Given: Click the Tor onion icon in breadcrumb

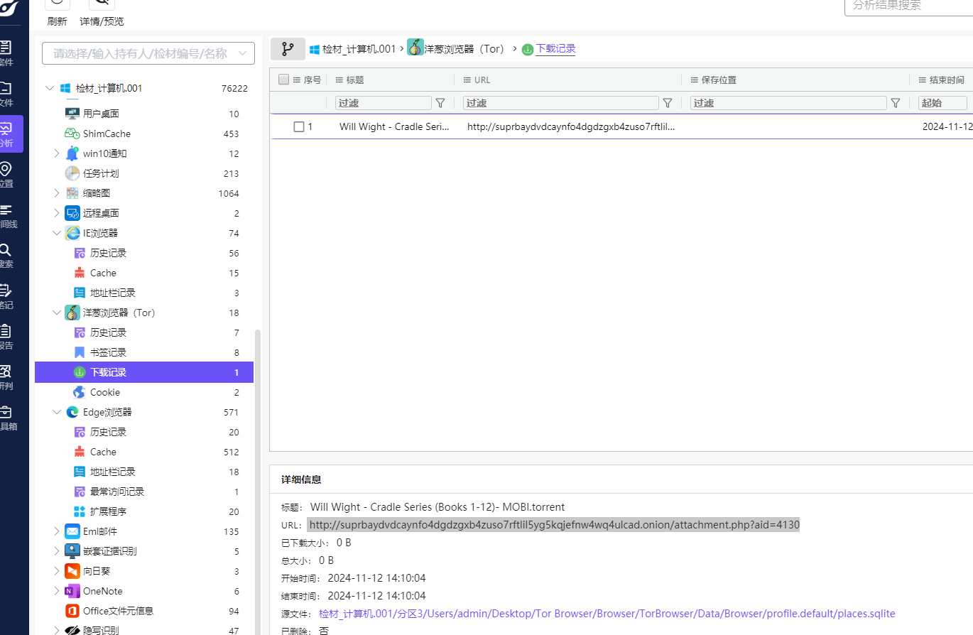Looking at the screenshot, I should pos(415,48).
